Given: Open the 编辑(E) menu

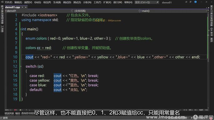Looking at the screenshot, I should coord(18,2).
